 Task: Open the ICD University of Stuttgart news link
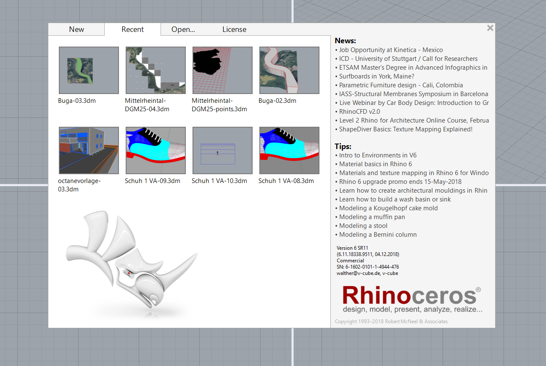point(408,59)
